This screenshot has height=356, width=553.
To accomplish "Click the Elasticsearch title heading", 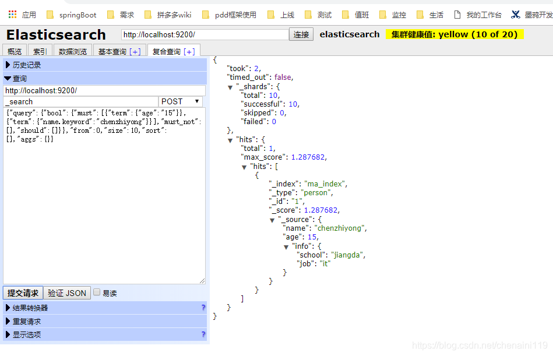I will point(56,34).
